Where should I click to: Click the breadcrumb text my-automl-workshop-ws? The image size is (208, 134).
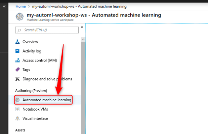click(x=53, y=6)
